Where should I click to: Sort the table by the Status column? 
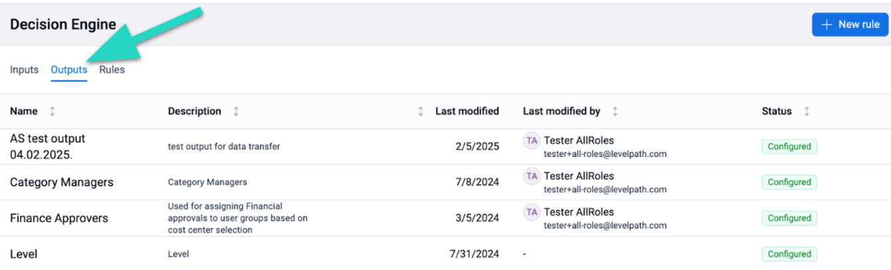(807, 111)
